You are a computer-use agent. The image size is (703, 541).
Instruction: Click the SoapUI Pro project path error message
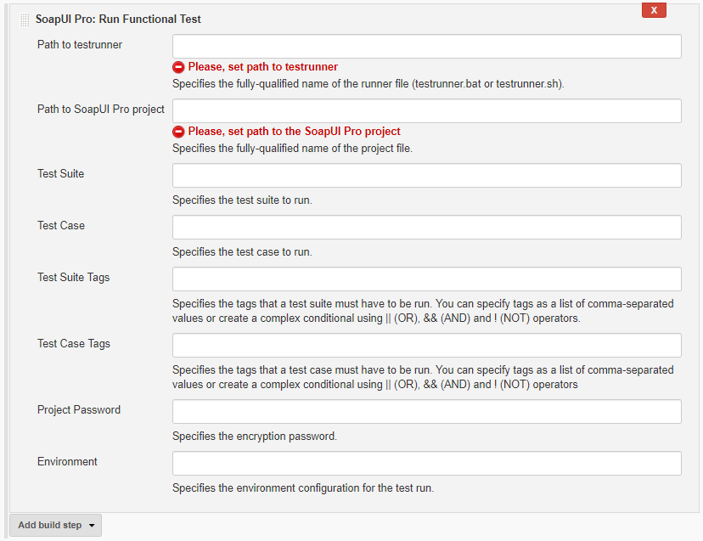point(294,132)
